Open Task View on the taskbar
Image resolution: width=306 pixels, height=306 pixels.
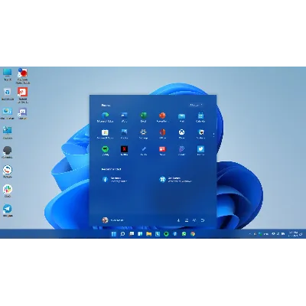[132, 233]
